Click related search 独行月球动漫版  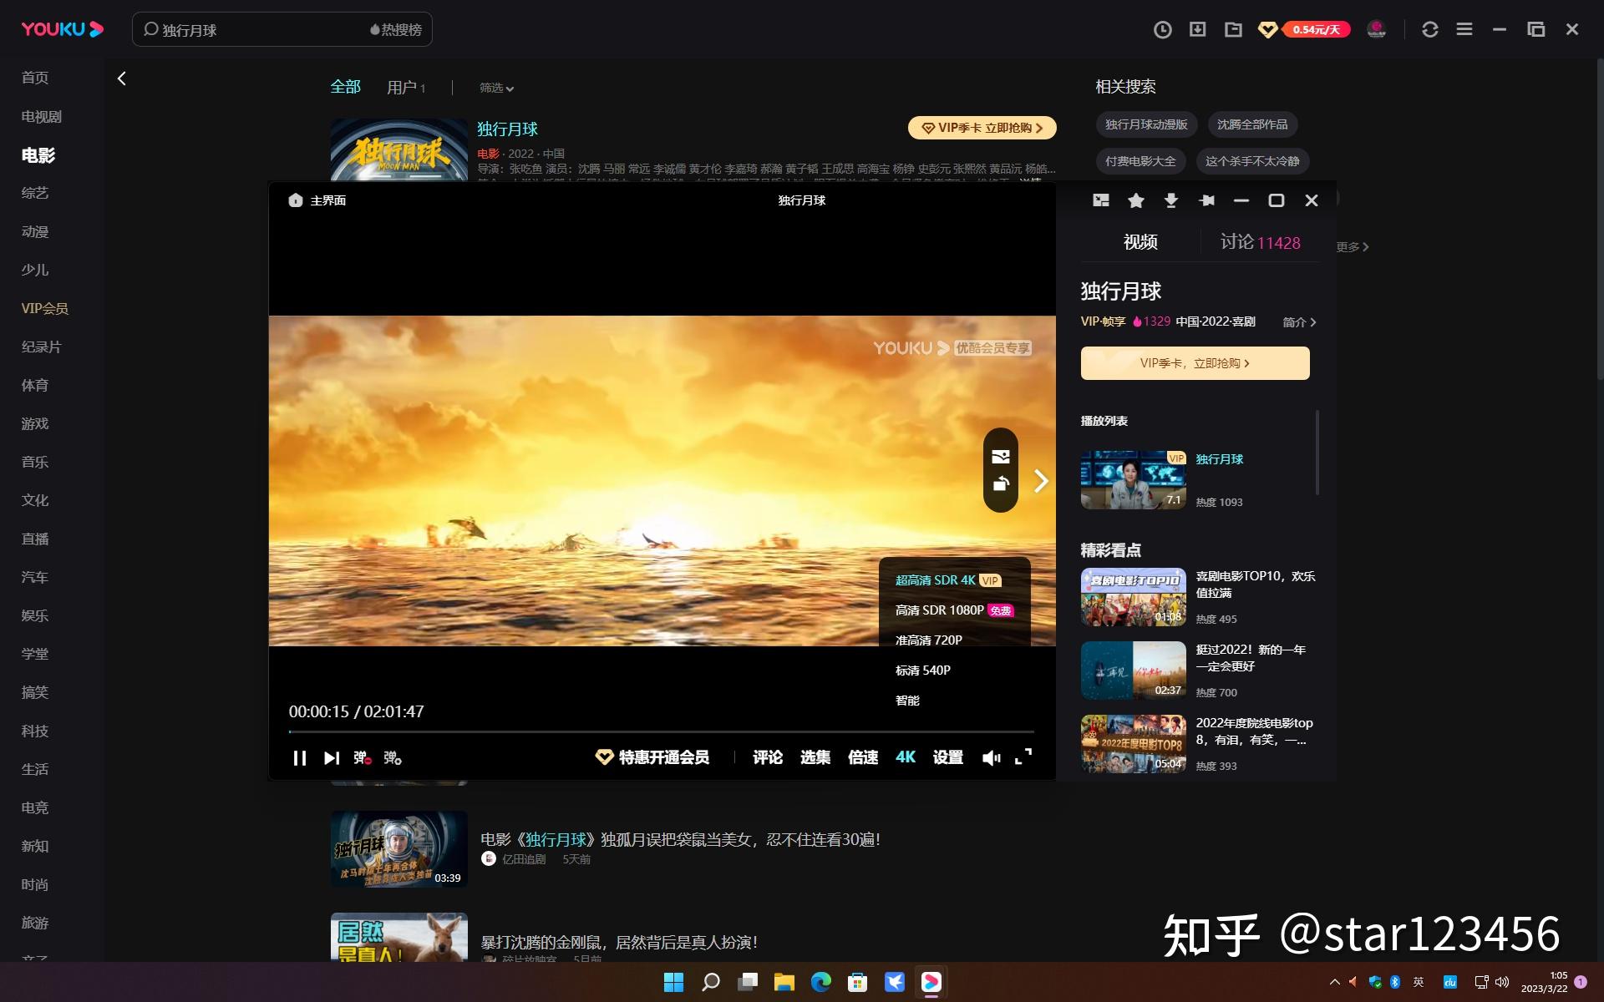point(1146,124)
